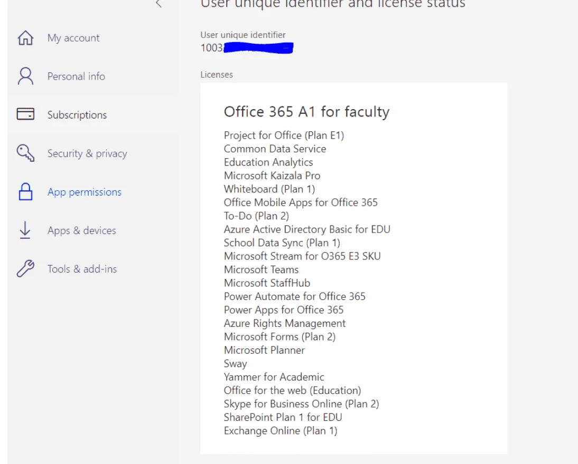
Task: Click Common Data Service entry
Action: 275,149
